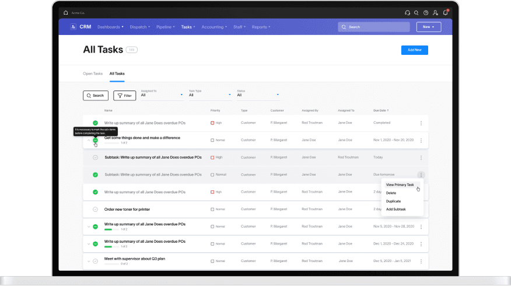Choose Duplicate from the context menu
This screenshot has width=511, height=286.
pos(393,201)
